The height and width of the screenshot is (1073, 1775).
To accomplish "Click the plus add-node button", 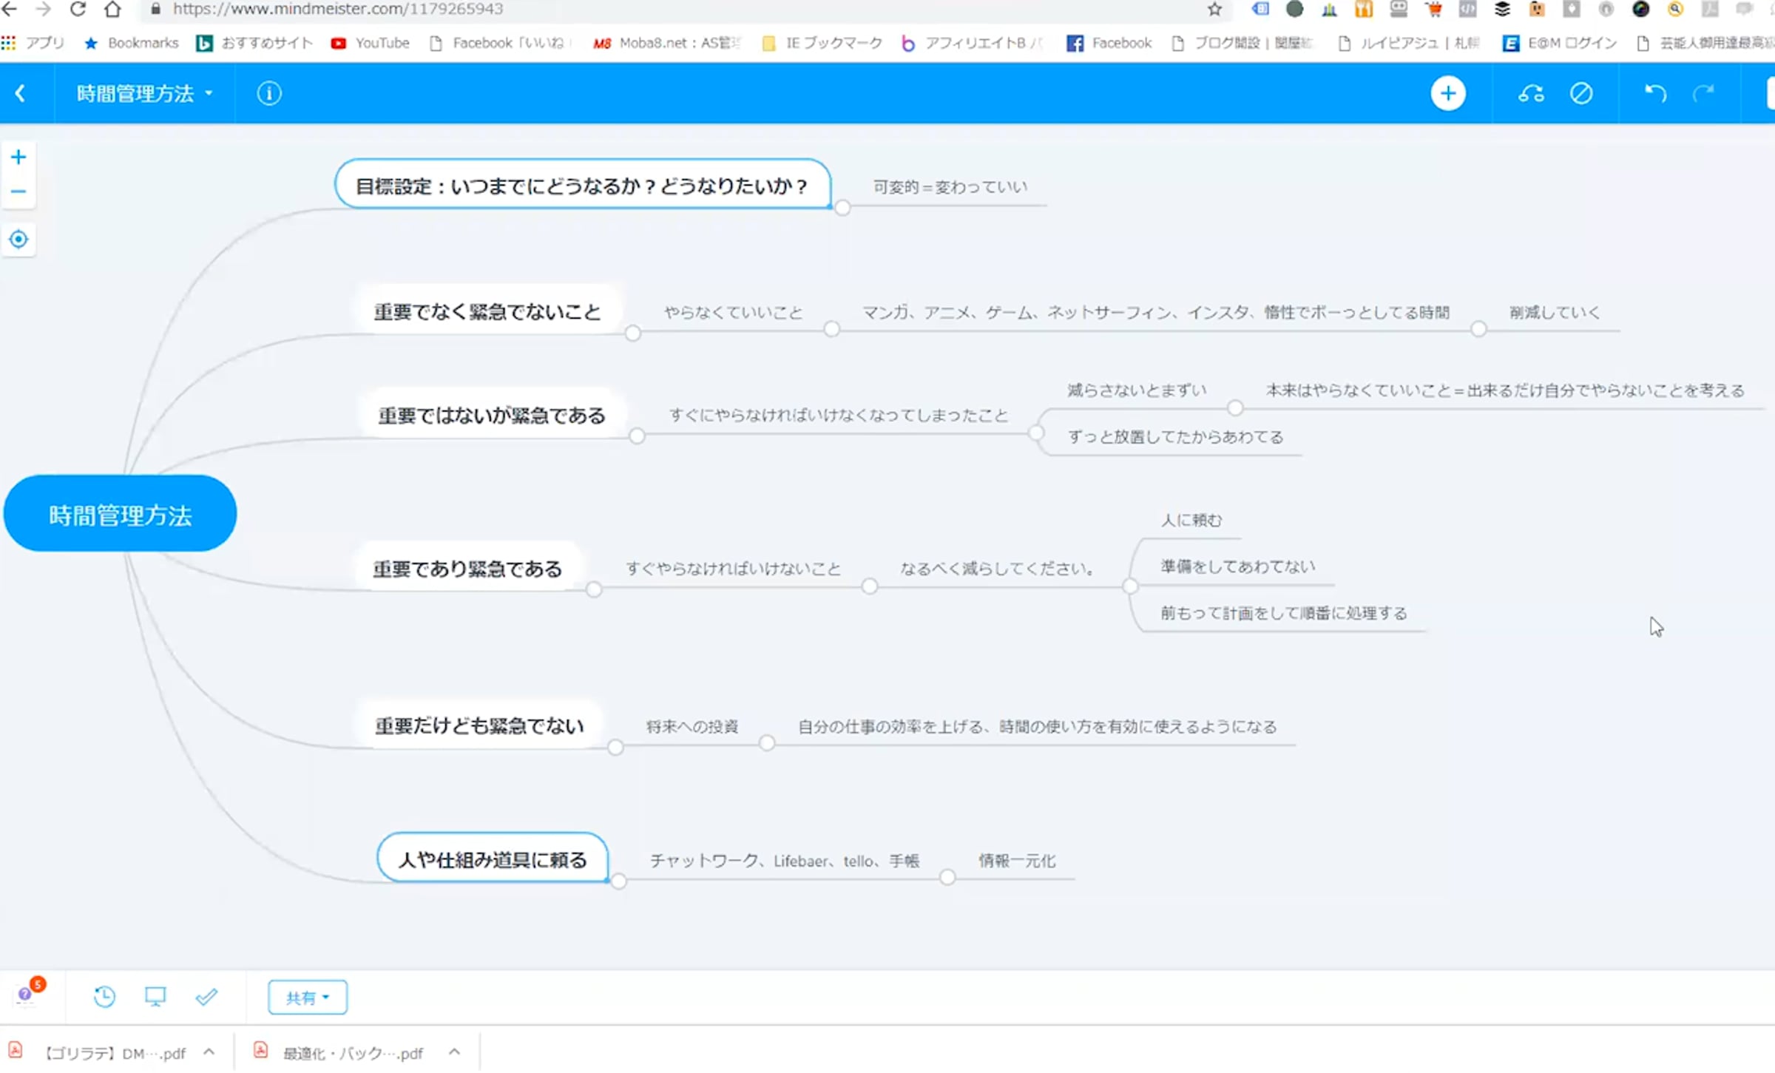I will pyautogui.click(x=1447, y=94).
